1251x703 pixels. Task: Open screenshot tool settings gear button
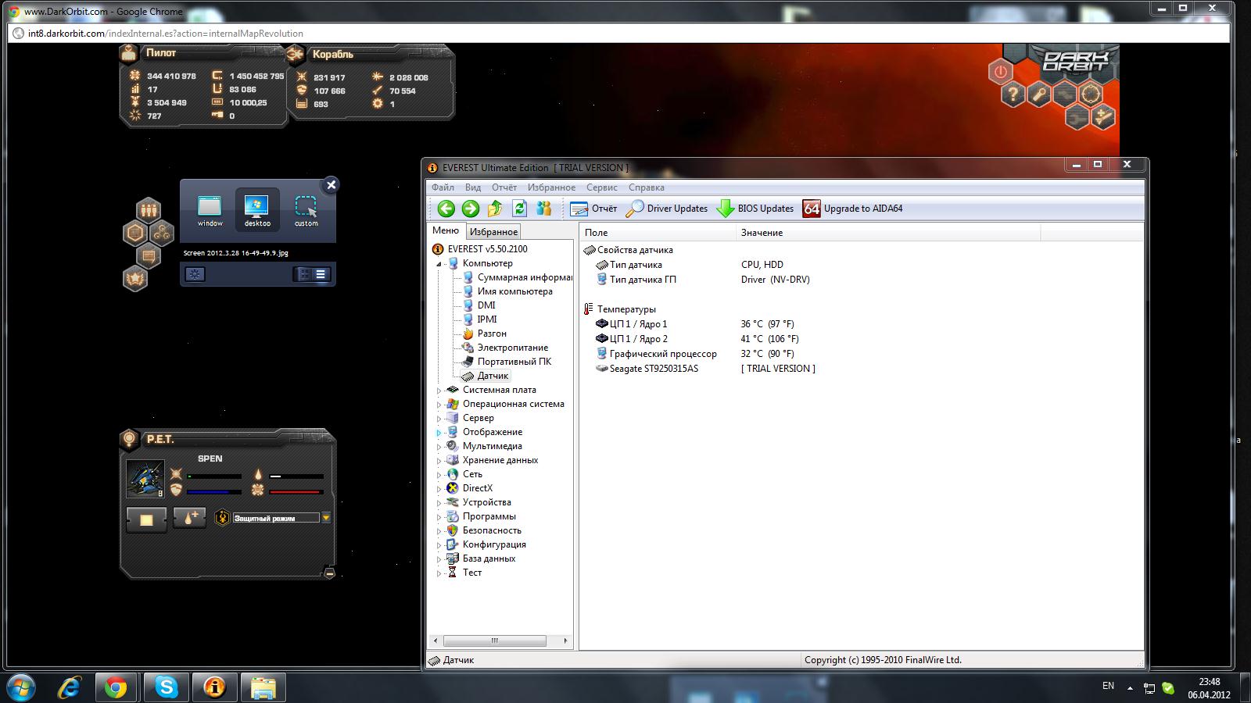pos(195,274)
